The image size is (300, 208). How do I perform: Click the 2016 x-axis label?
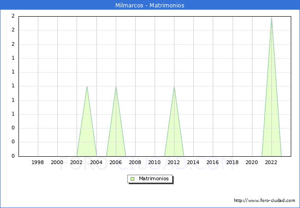pyautogui.click(x=213, y=162)
